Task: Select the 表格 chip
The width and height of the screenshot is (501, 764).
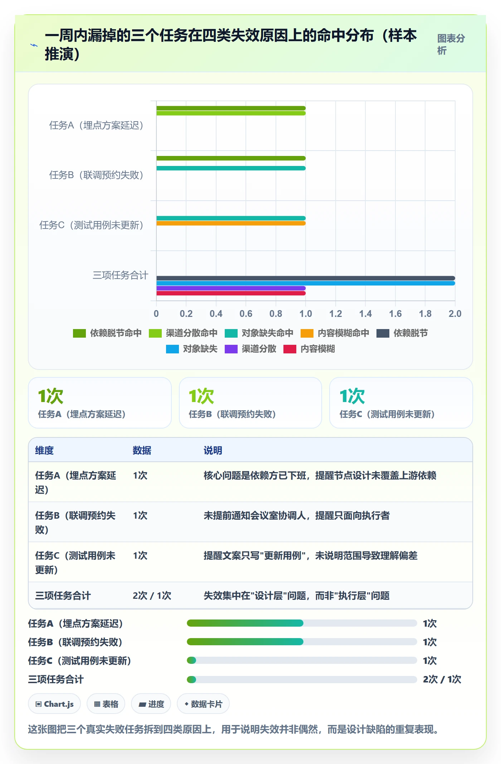Action: [x=106, y=704]
